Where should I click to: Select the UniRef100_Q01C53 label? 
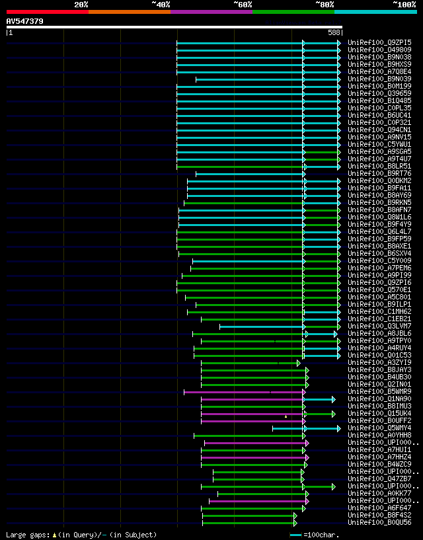[x=379, y=356]
